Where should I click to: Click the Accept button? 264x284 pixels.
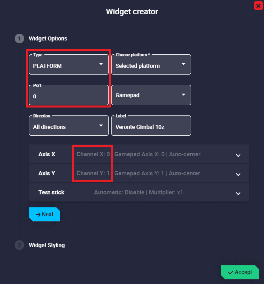pos(240,272)
